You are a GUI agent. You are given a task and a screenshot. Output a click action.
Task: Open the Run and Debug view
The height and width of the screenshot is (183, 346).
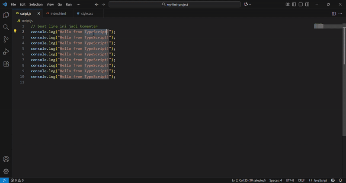point(6,52)
